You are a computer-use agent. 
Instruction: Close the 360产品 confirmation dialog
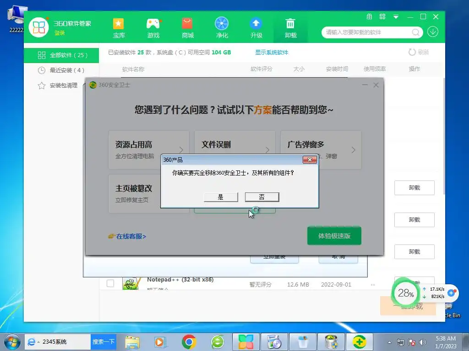[310, 160]
